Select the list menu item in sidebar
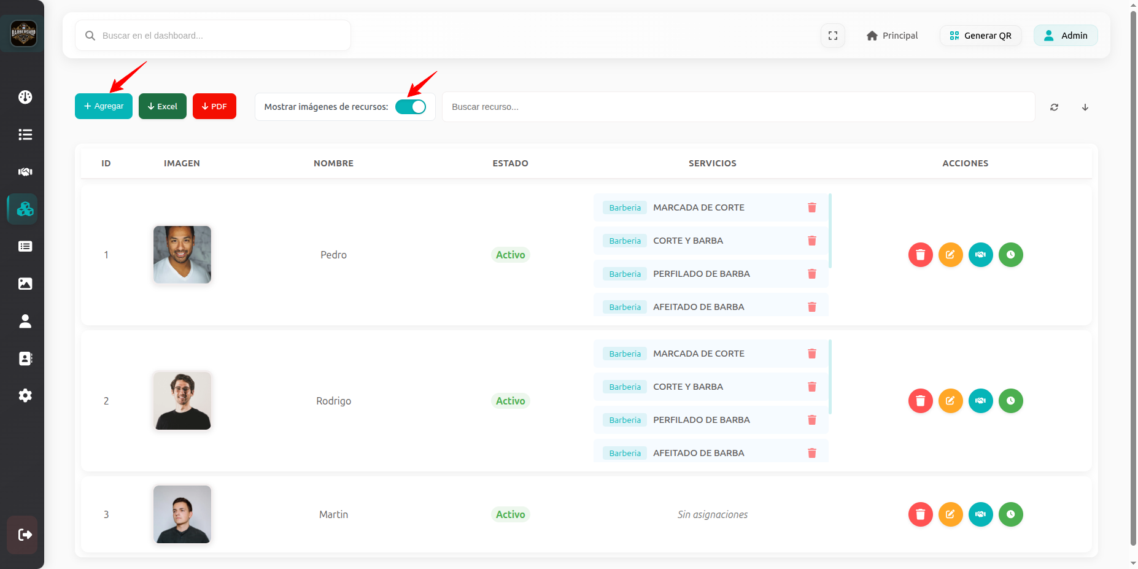Image resolution: width=1138 pixels, height=569 pixels. point(25,134)
